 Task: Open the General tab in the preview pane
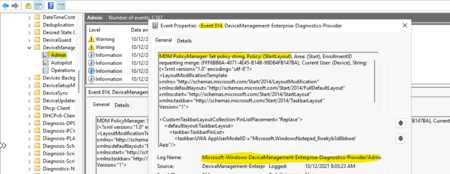101,104
